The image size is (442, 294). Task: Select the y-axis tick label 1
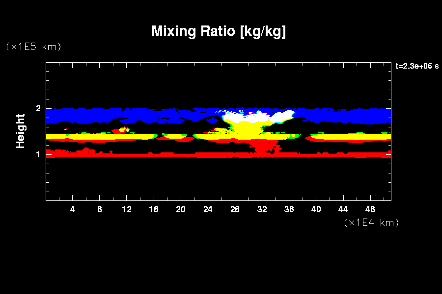pos(38,154)
